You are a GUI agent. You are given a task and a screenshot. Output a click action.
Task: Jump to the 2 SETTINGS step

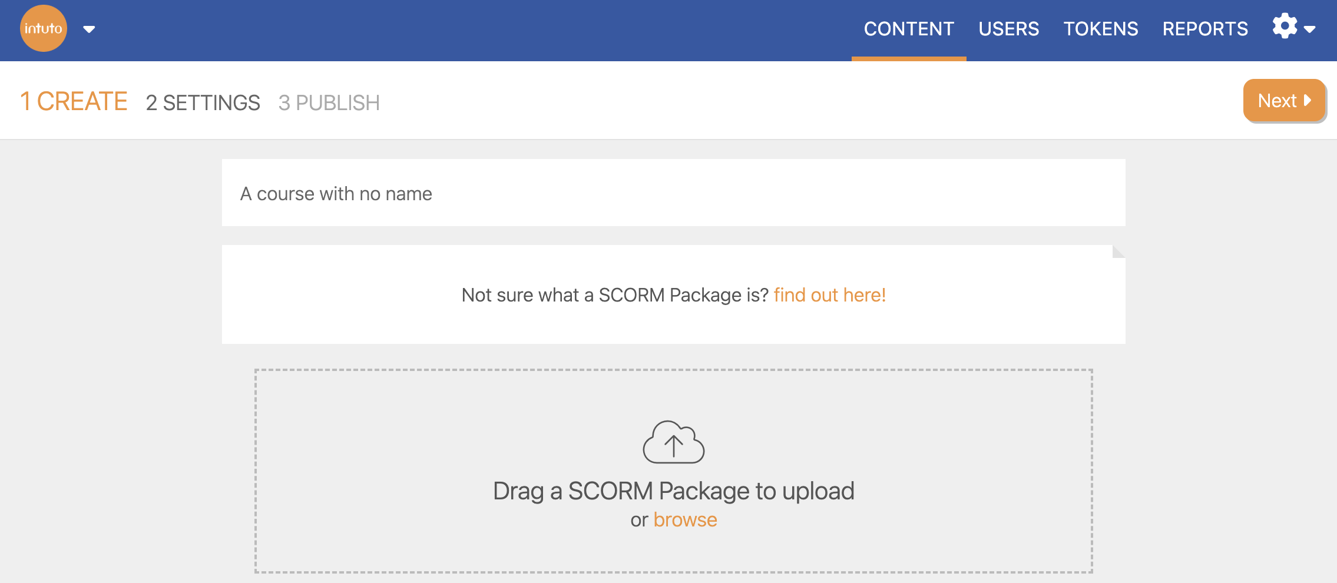click(x=203, y=102)
